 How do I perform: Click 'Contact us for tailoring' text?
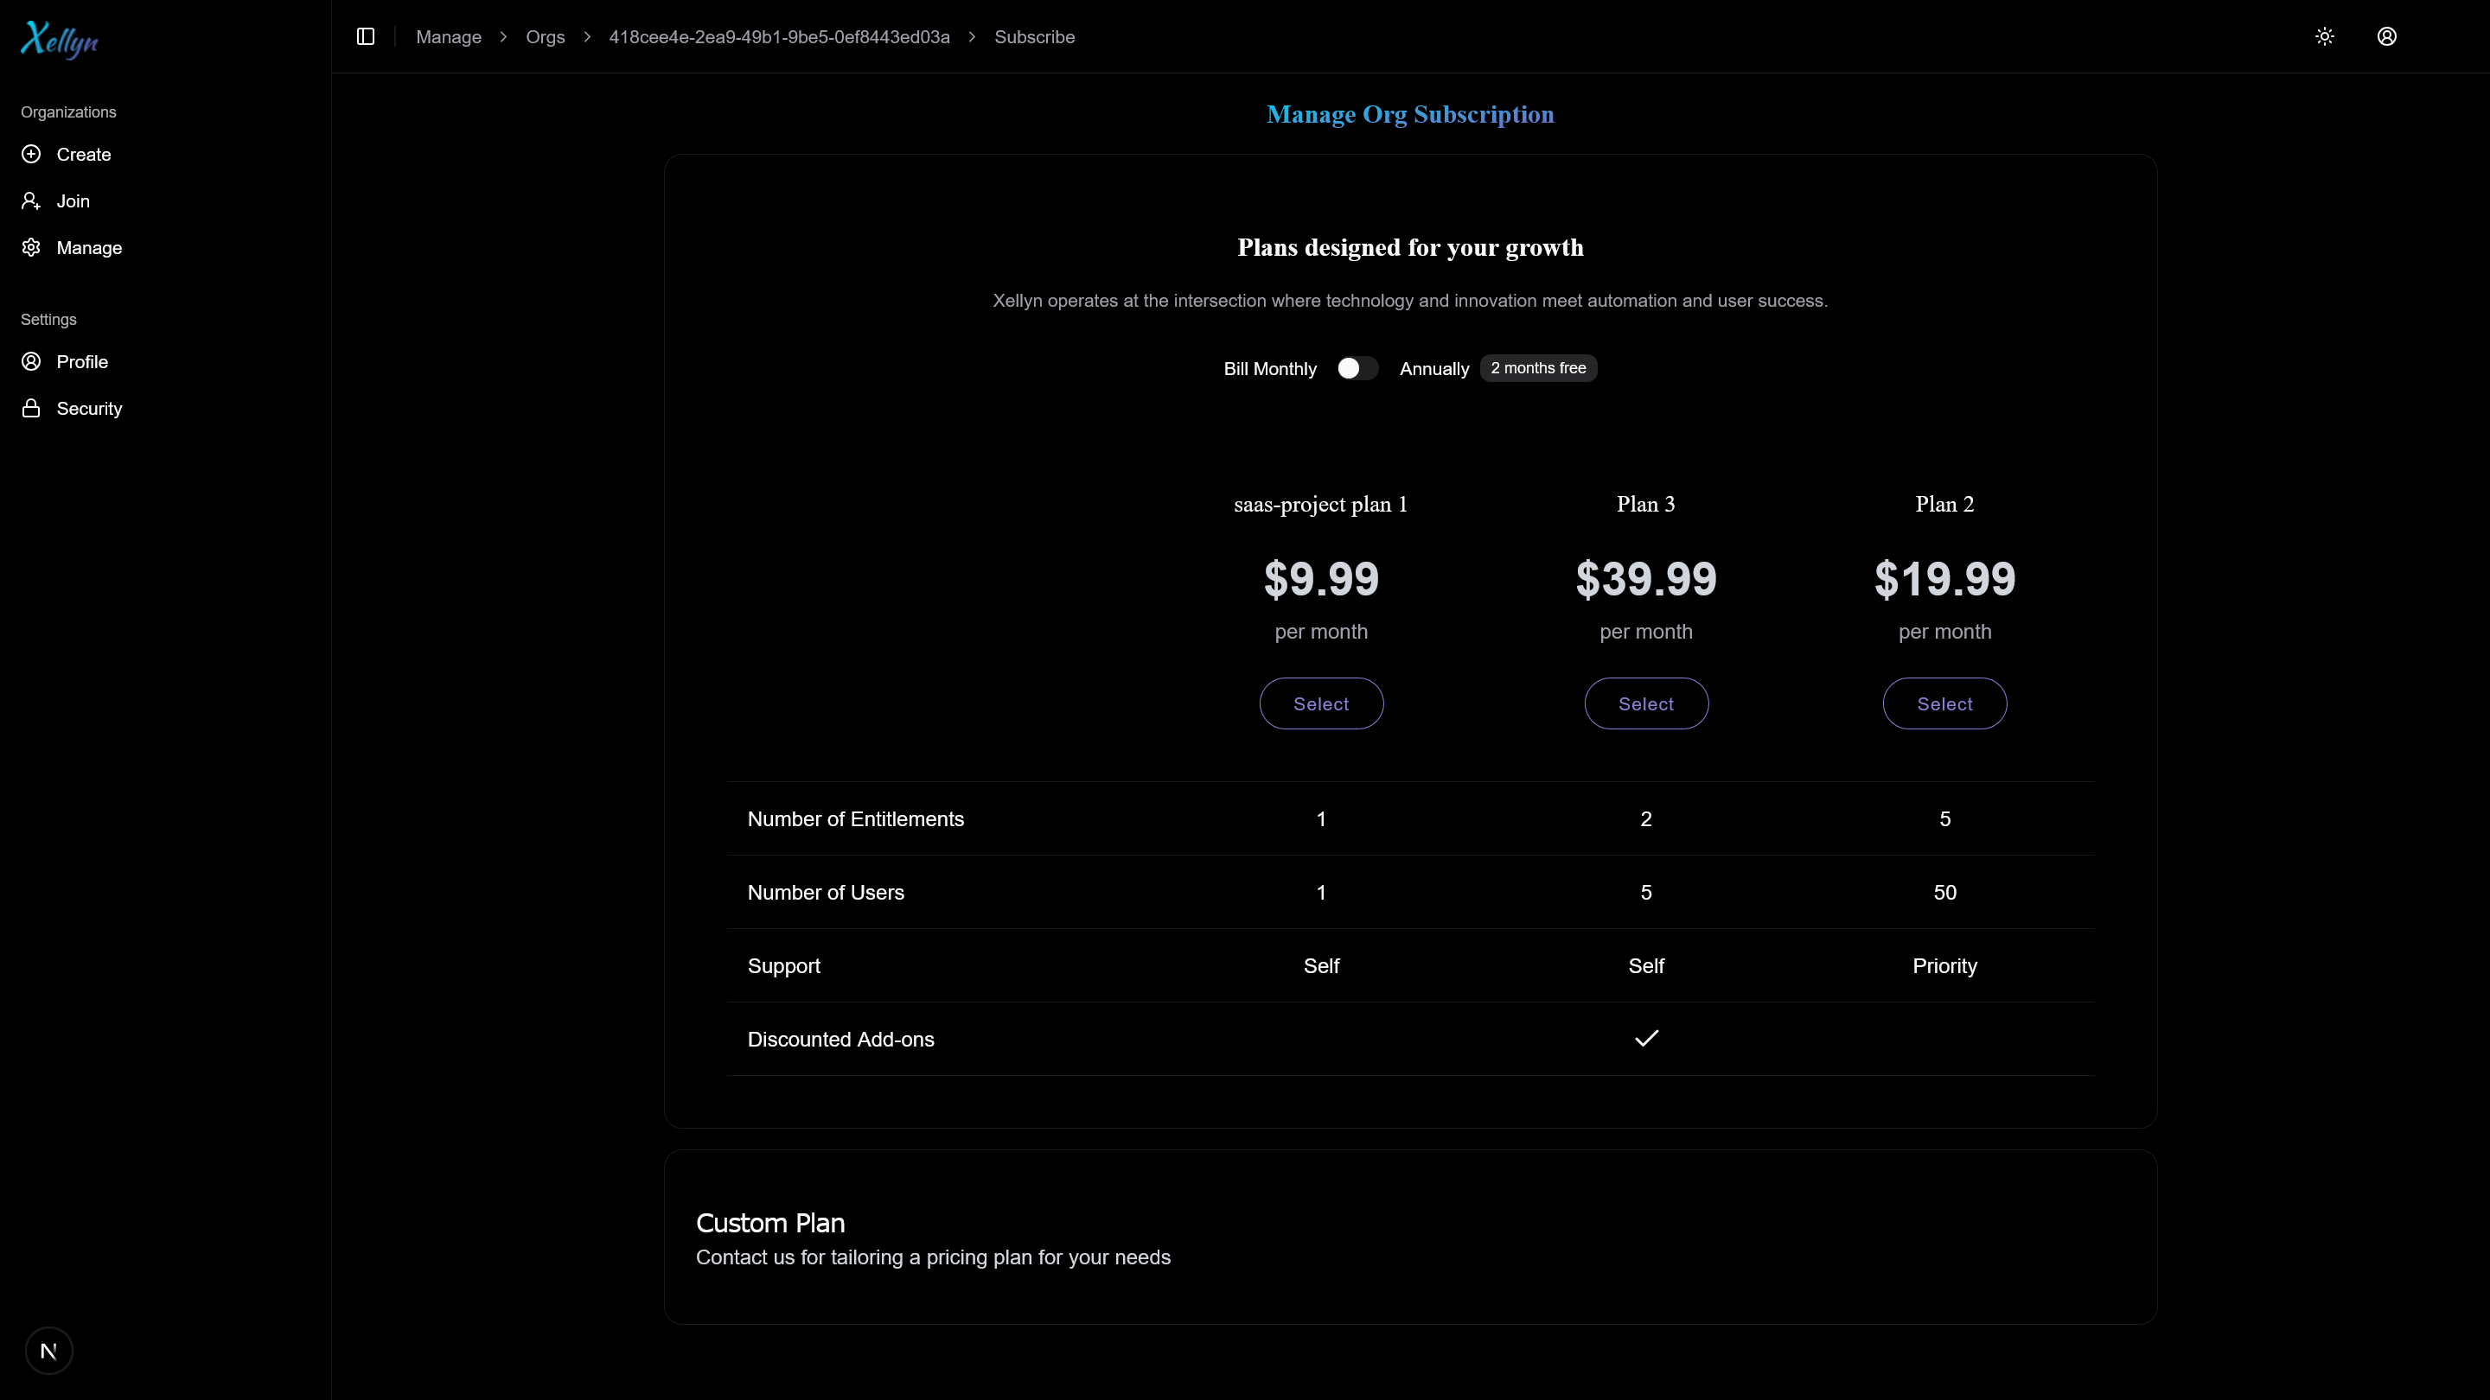[933, 1258]
